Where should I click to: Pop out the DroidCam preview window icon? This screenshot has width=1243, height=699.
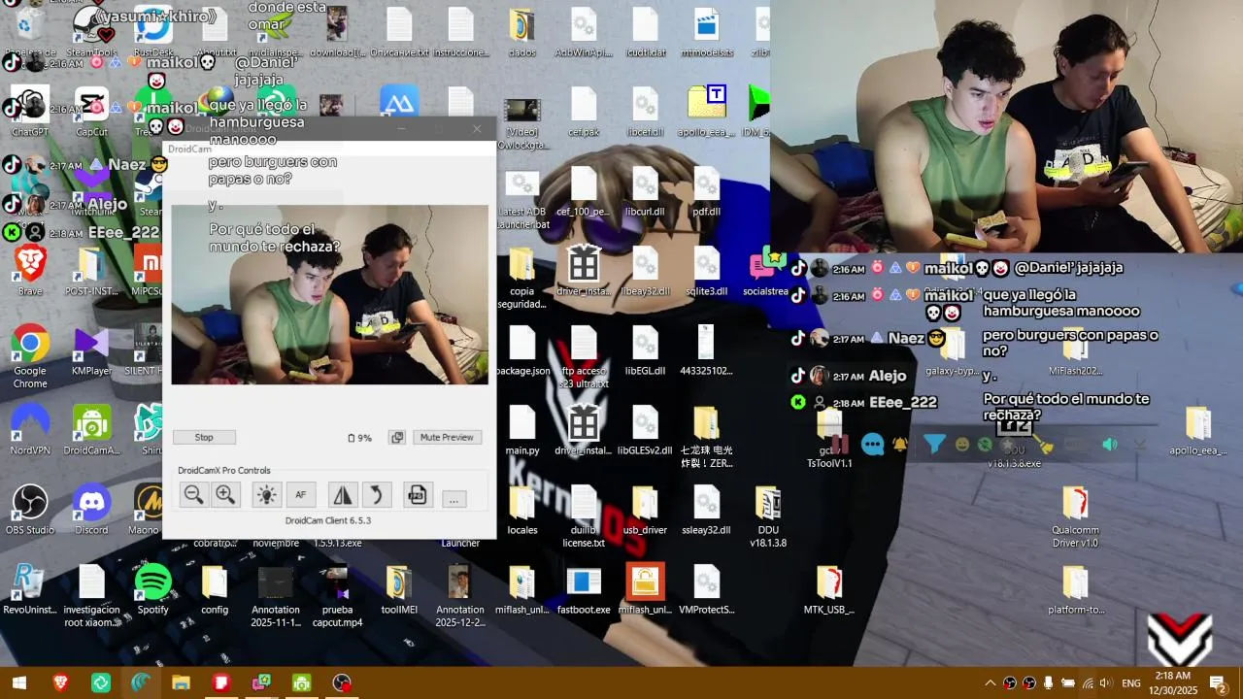[x=397, y=438]
